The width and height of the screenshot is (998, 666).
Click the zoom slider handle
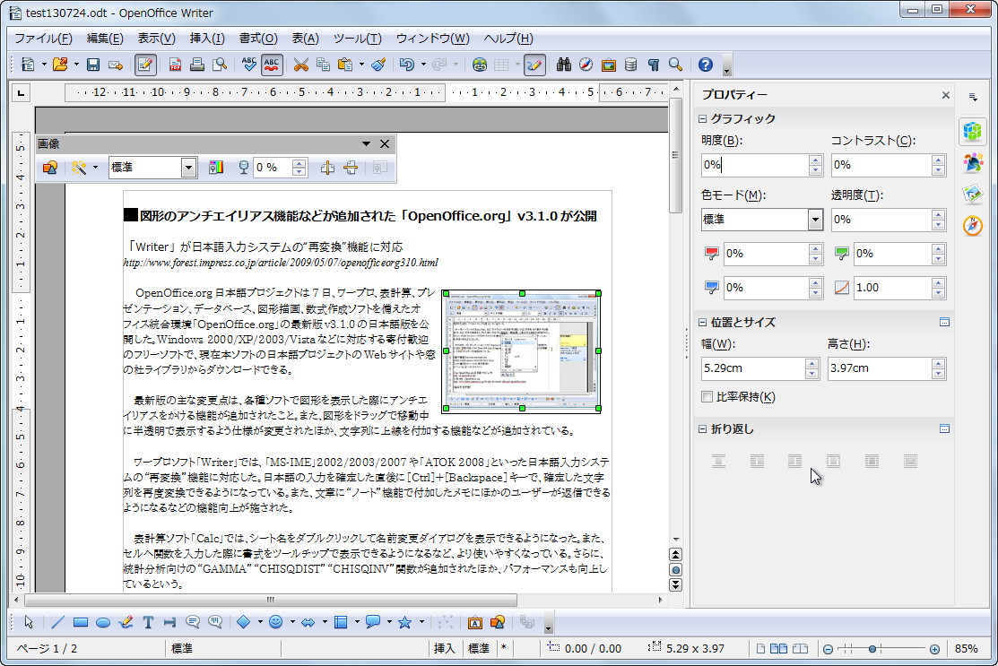pos(872,649)
